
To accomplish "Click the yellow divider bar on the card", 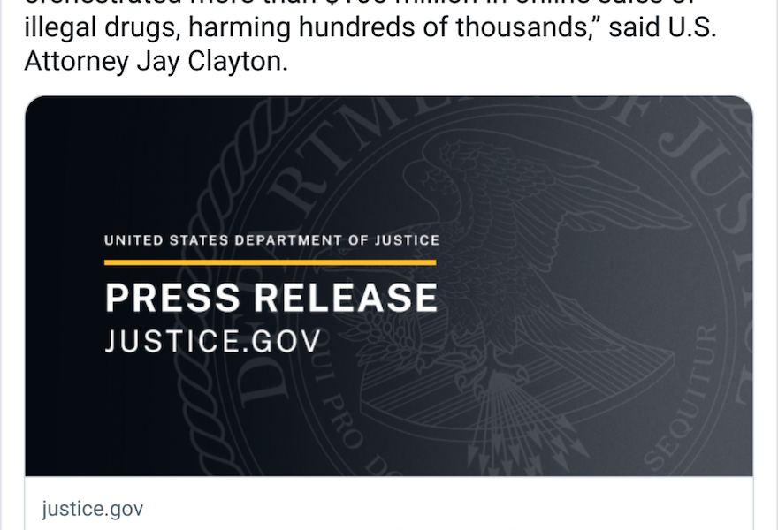I will [x=271, y=260].
